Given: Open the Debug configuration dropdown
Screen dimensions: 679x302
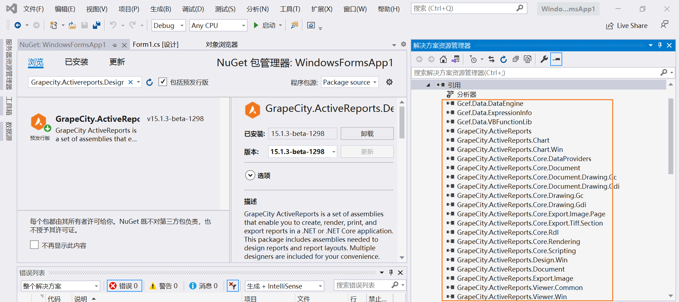Looking at the screenshot, I should [x=169, y=25].
